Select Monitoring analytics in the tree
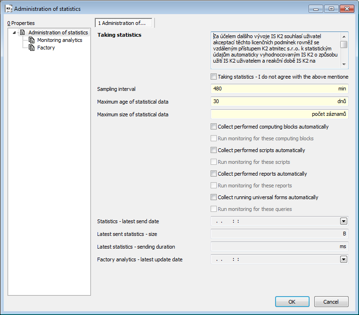This screenshot has height=315, width=359. (59, 40)
